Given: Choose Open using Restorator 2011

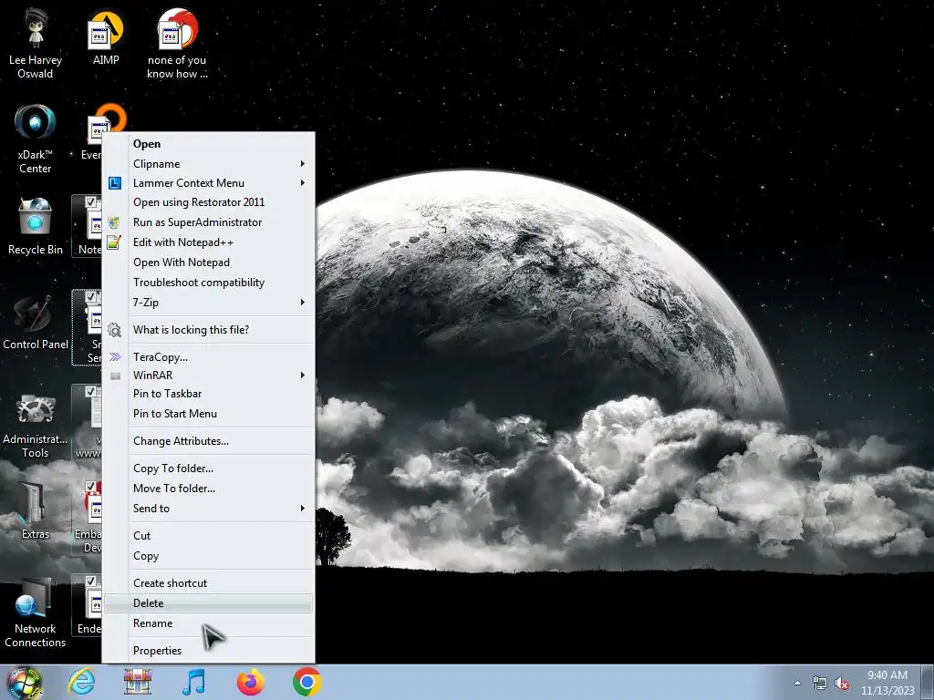Looking at the screenshot, I should pyautogui.click(x=209, y=202).
